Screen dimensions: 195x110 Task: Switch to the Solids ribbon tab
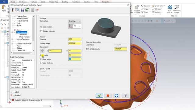click(43, 2)
